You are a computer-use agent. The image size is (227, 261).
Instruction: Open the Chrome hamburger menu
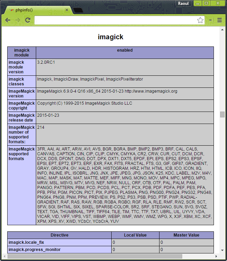(x=219, y=20)
